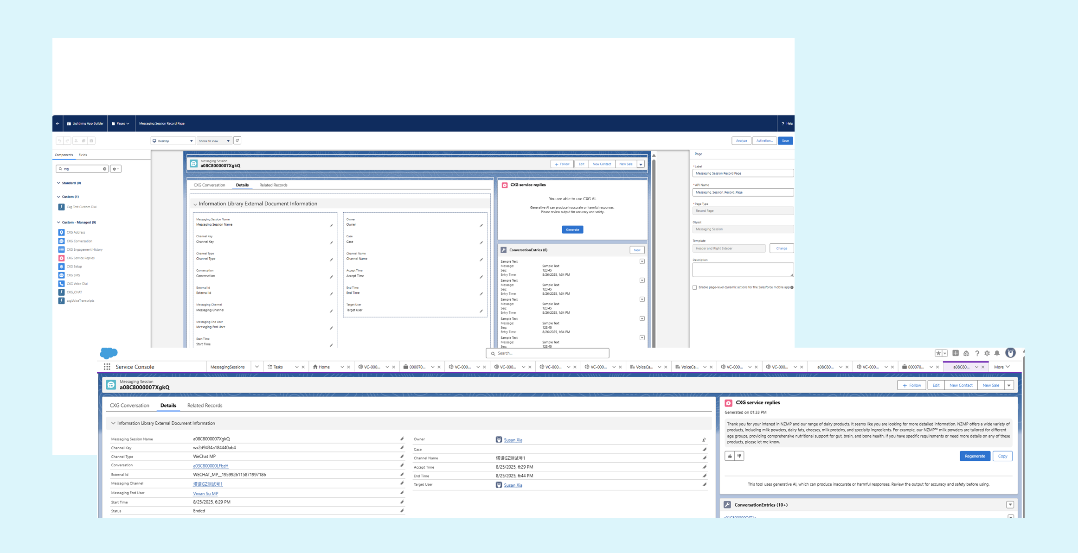Select Related Records tab in builder canvas

click(273, 185)
